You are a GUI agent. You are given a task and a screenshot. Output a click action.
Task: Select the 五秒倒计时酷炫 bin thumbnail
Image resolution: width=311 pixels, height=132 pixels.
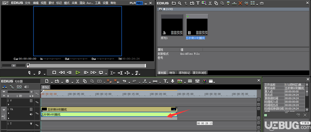click(x=197, y=25)
